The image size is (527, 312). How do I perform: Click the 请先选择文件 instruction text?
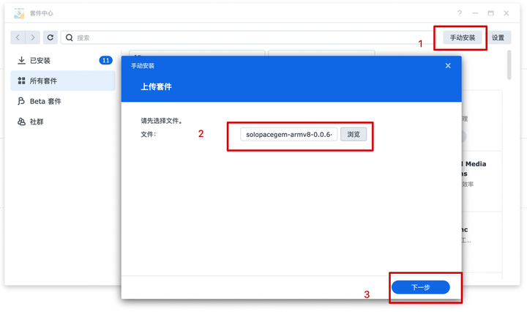coord(161,121)
